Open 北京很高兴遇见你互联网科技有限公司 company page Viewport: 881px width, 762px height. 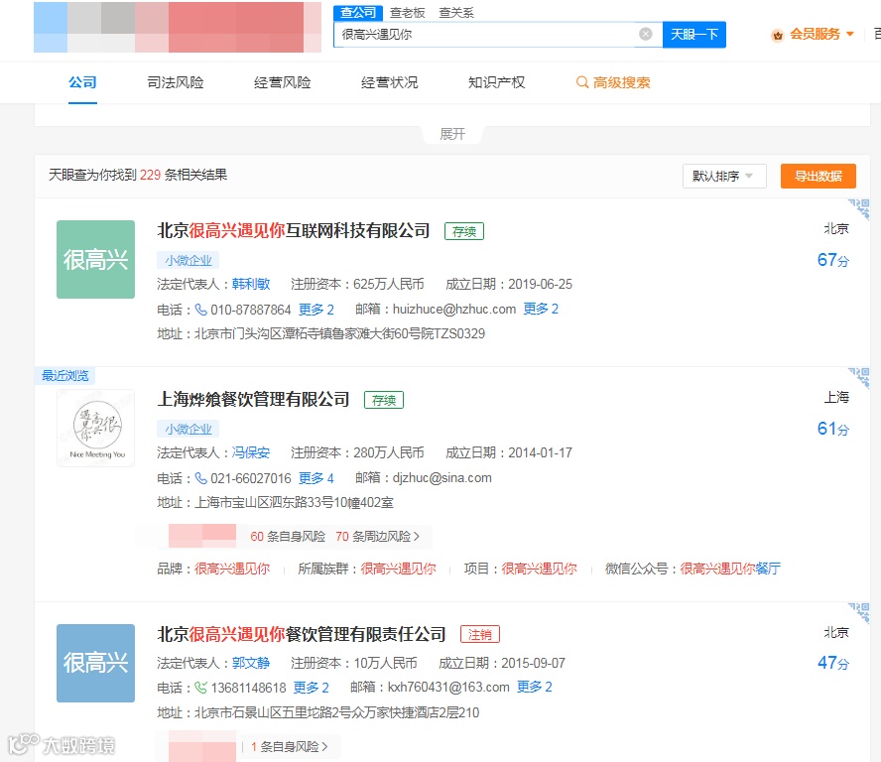[294, 230]
